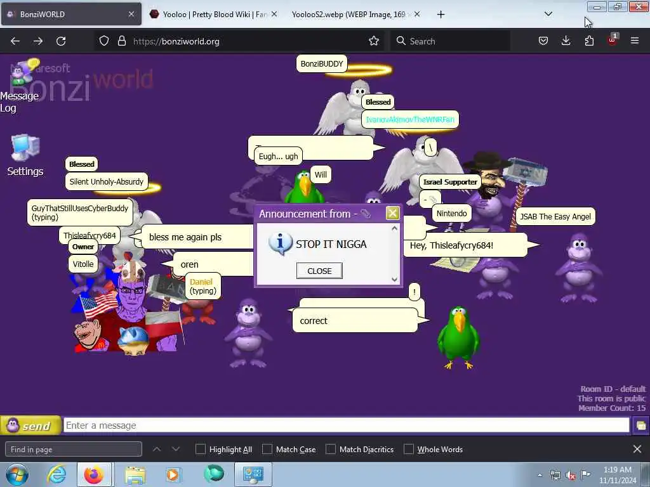Click the GuyThatStillUsesCyberBuddy name tag
Screen dimensions: 650x487
click(79, 212)
